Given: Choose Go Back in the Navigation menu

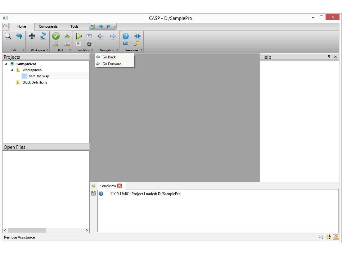Looking at the screenshot, I should pos(109,57).
